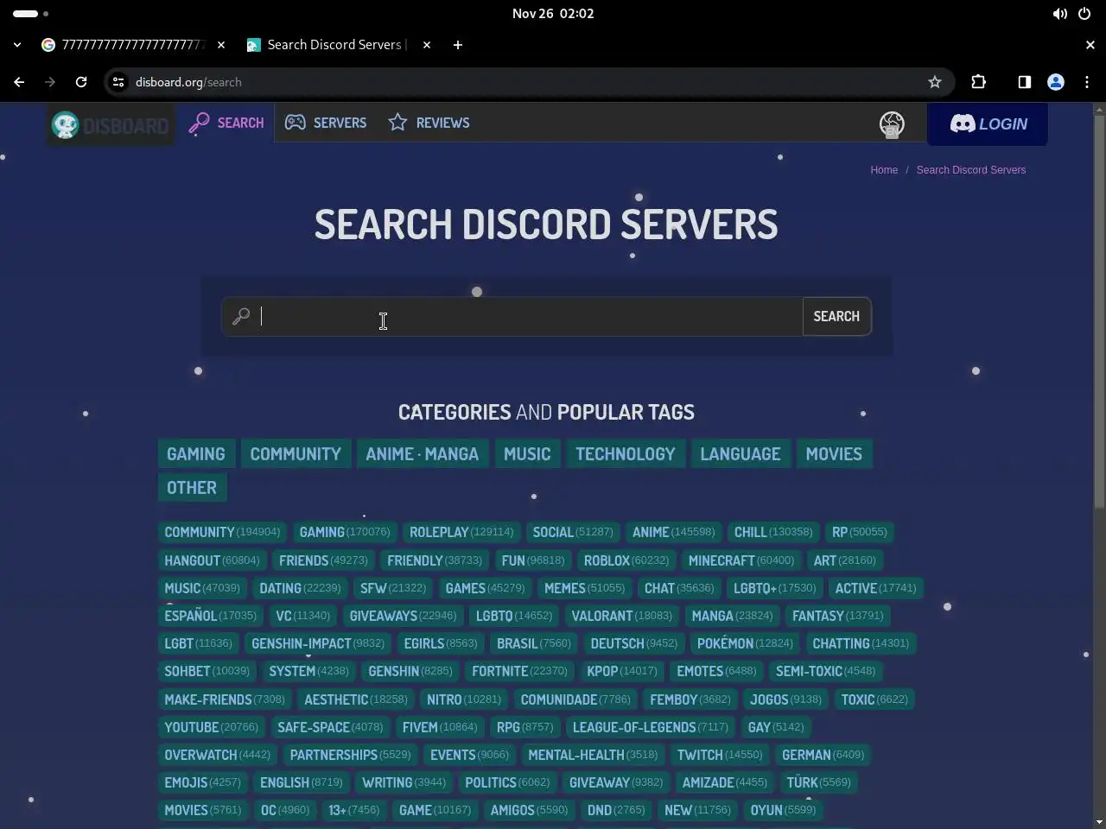The width and height of the screenshot is (1106, 829).
Task: Reload the page
Action: (x=81, y=82)
